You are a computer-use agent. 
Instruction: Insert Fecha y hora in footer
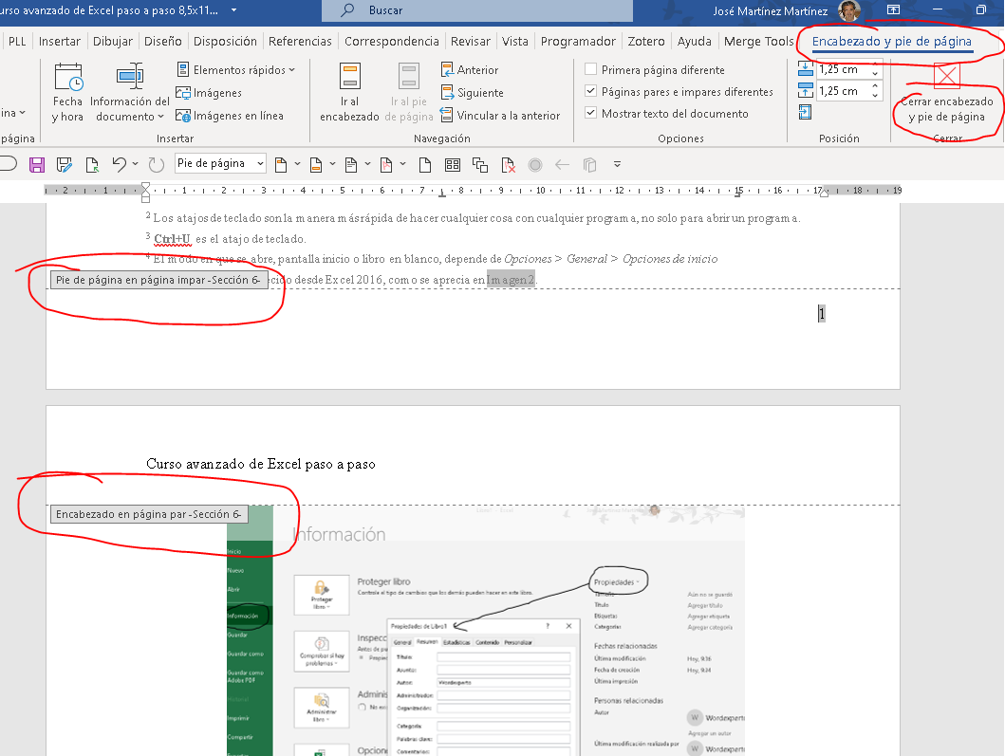(68, 93)
